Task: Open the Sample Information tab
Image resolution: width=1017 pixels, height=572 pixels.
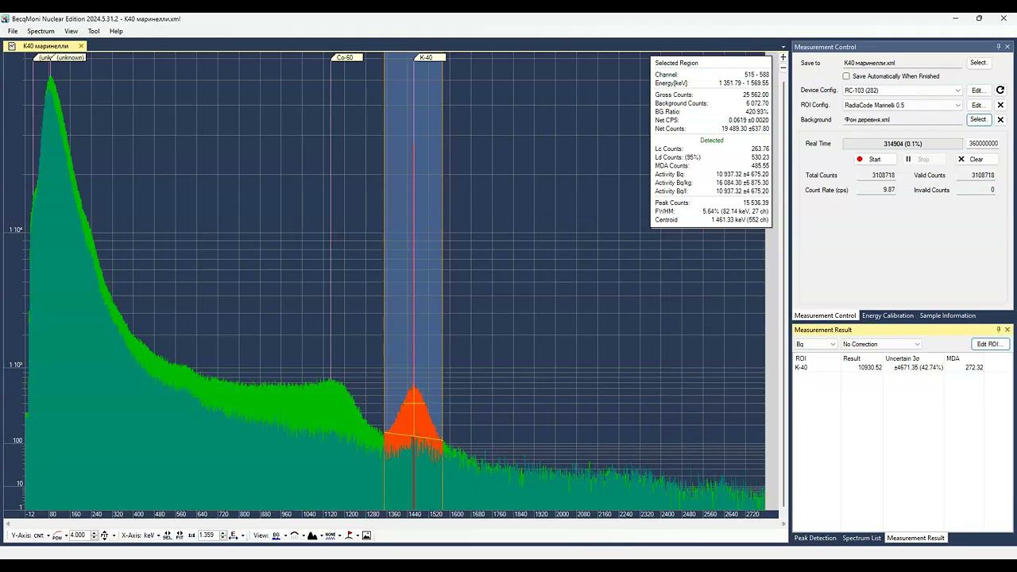Action: pyautogui.click(x=948, y=315)
